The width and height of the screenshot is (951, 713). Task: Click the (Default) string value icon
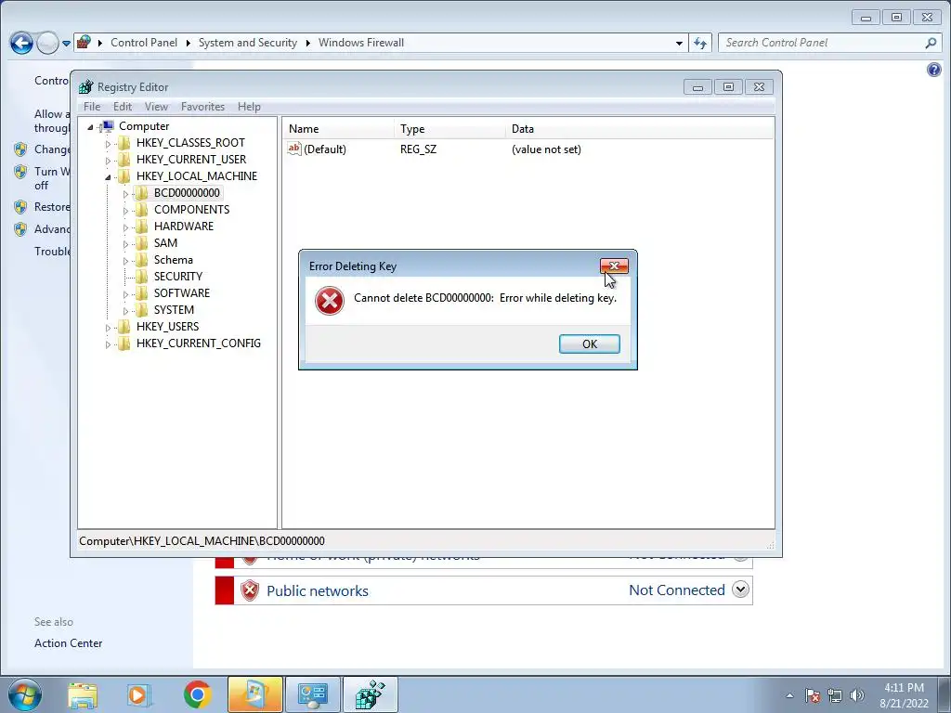pos(294,149)
